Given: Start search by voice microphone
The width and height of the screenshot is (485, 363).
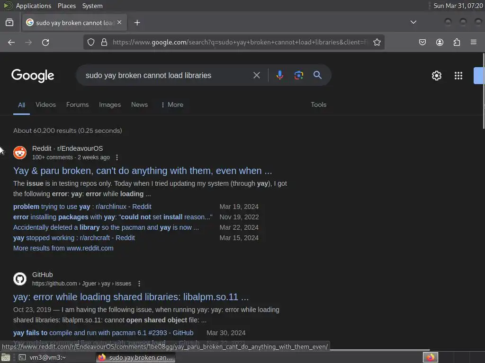Looking at the screenshot, I should pyautogui.click(x=279, y=75).
